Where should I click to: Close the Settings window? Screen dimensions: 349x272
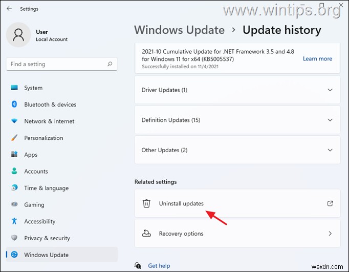[341, 5]
